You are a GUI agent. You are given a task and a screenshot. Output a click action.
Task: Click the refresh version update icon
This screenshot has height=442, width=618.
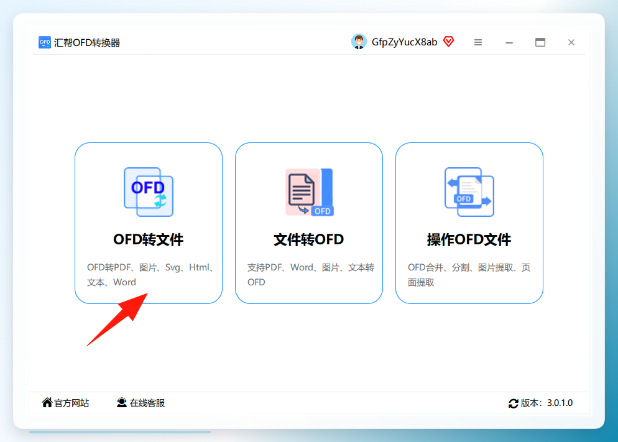pos(513,403)
